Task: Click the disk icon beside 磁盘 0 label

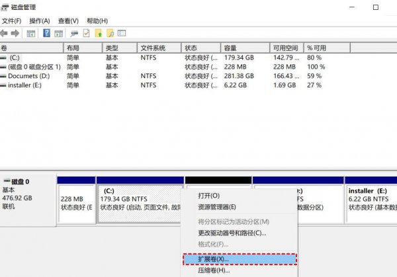Action: (x=7, y=181)
